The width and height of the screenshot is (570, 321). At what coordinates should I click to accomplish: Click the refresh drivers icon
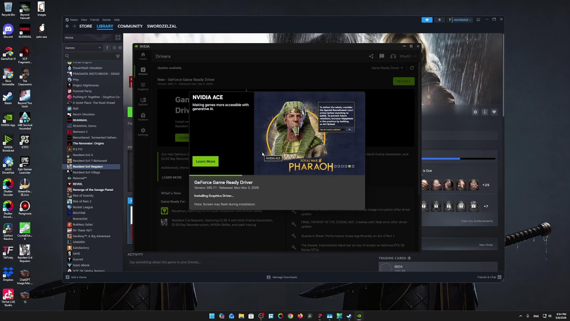[x=412, y=68]
